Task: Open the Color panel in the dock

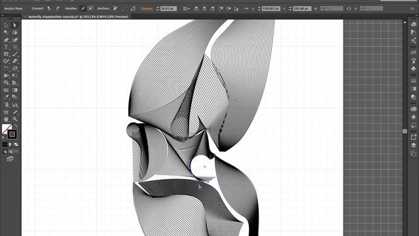Action: pos(413,24)
